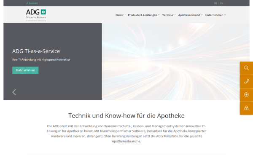The width and height of the screenshot is (253, 158).
Task: Expand the Apothekenmarkt dropdown chevron
Action: point(202,15)
